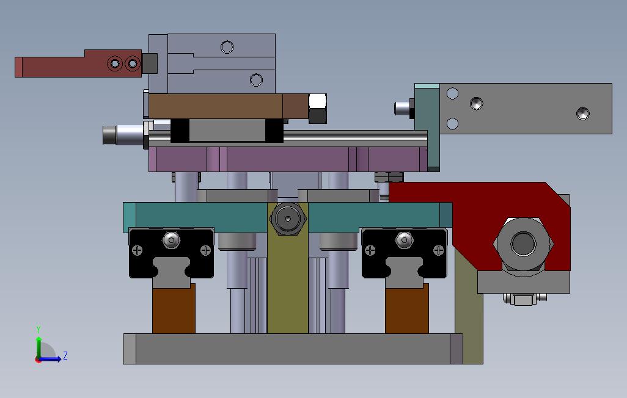Click the green Y axis of the triad

point(38,348)
